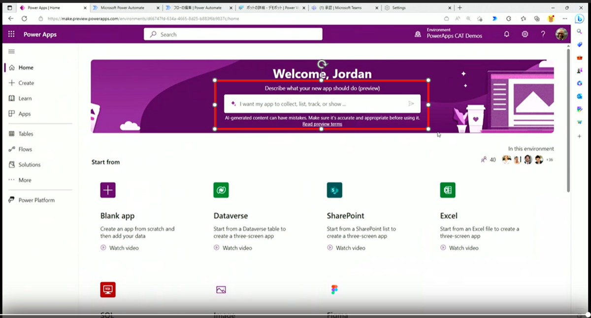
Task: Click the Blank app plus icon
Action: pos(108,190)
